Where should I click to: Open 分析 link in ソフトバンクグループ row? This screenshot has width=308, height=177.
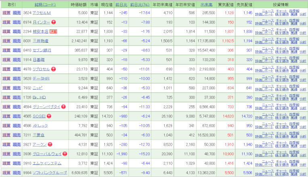(303, 174)
